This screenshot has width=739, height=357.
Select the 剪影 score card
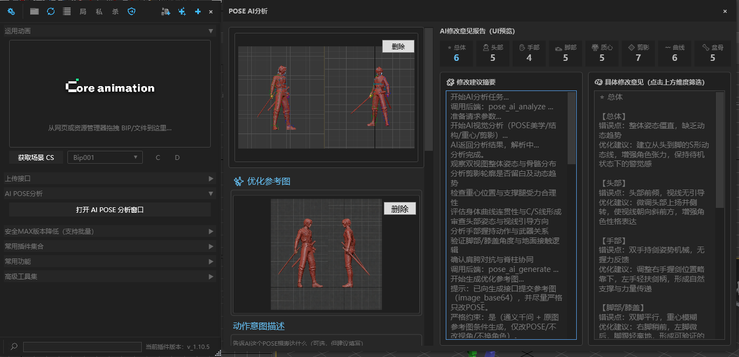coord(638,53)
